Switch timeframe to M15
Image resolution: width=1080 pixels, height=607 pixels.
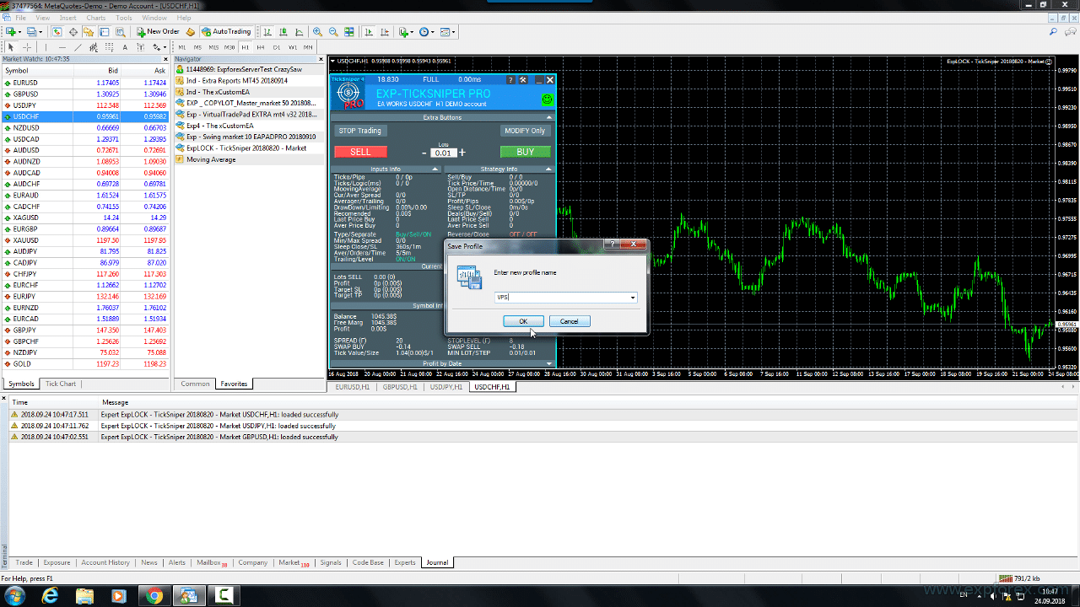point(213,47)
